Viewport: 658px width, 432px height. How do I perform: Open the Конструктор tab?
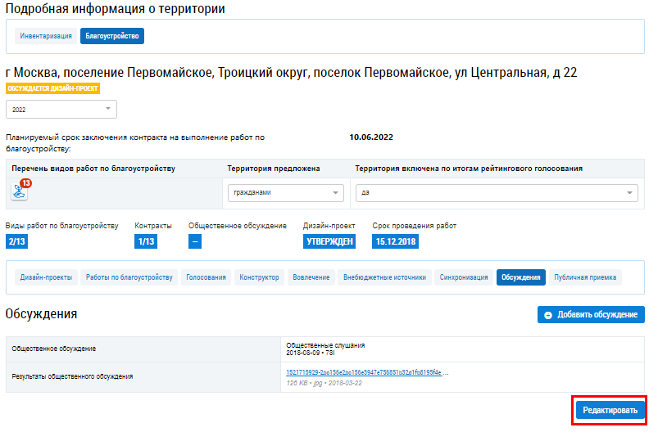click(259, 277)
